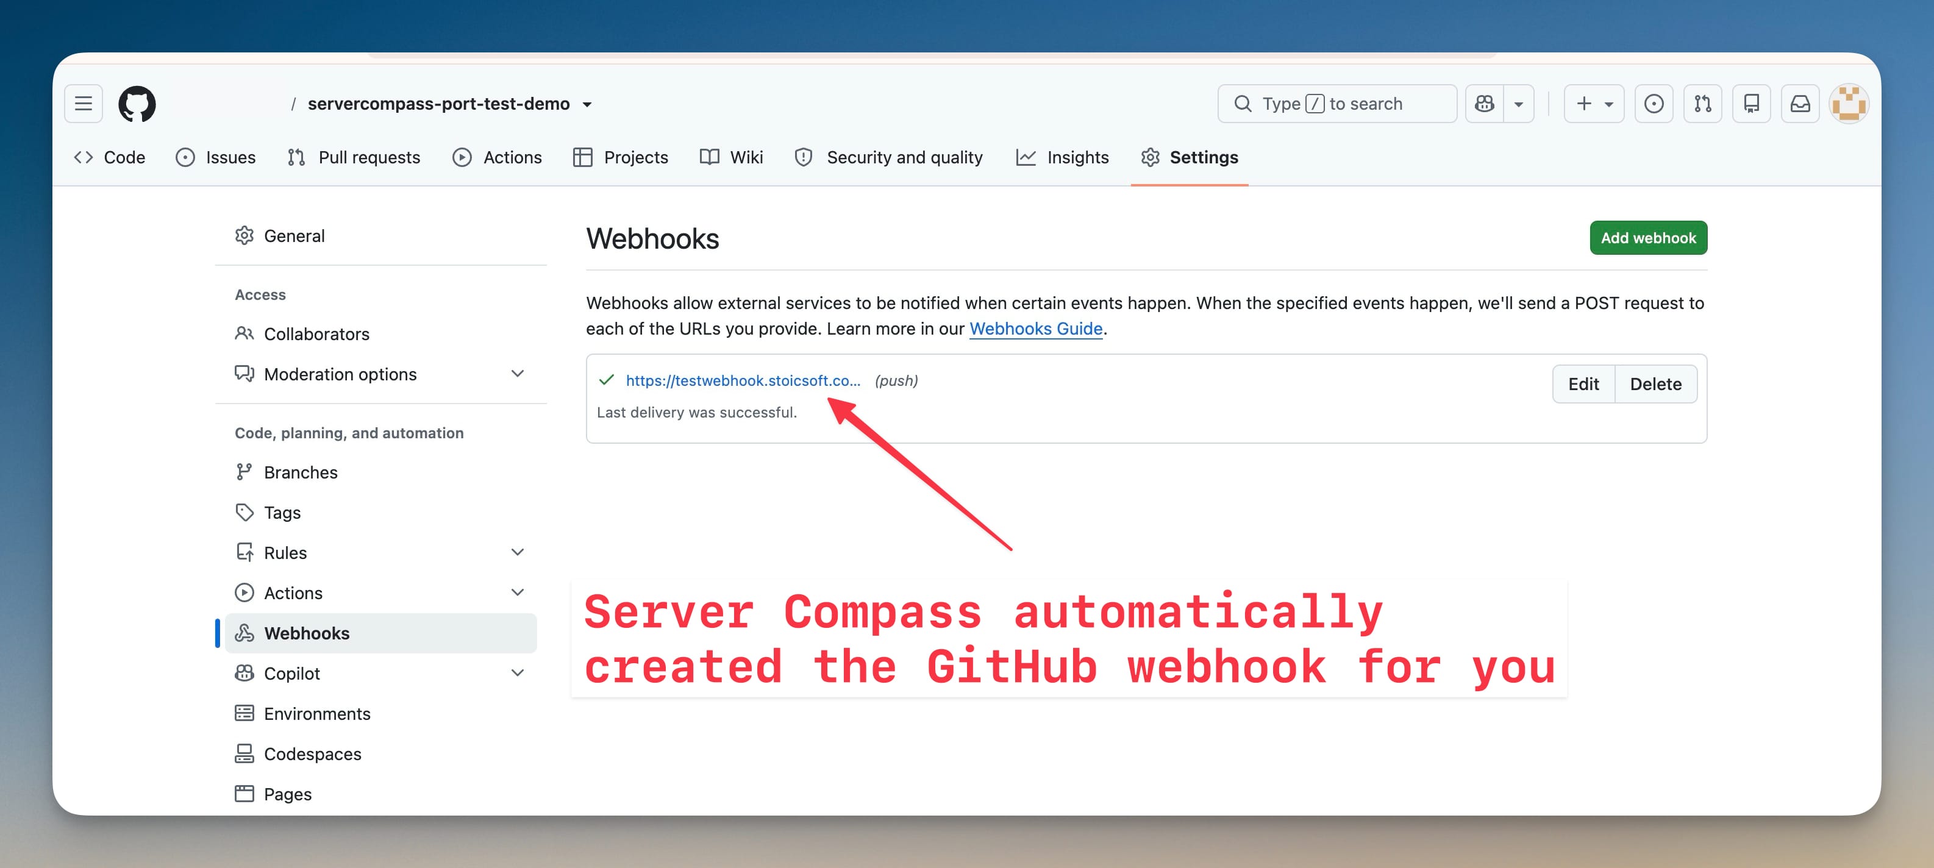Expand the Copilot section chevron
This screenshot has height=868, width=1934.
517,673
